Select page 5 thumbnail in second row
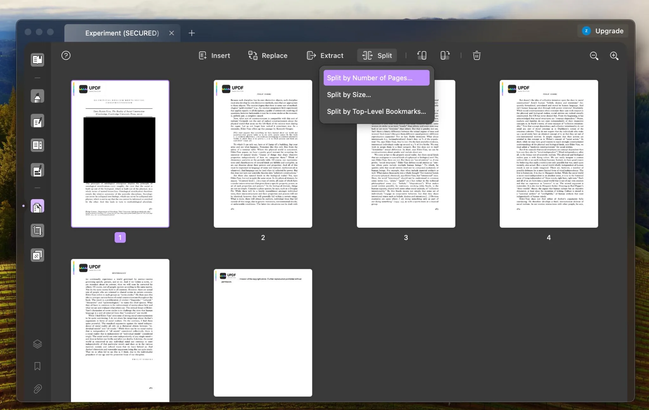This screenshot has height=410, width=649. click(120, 330)
